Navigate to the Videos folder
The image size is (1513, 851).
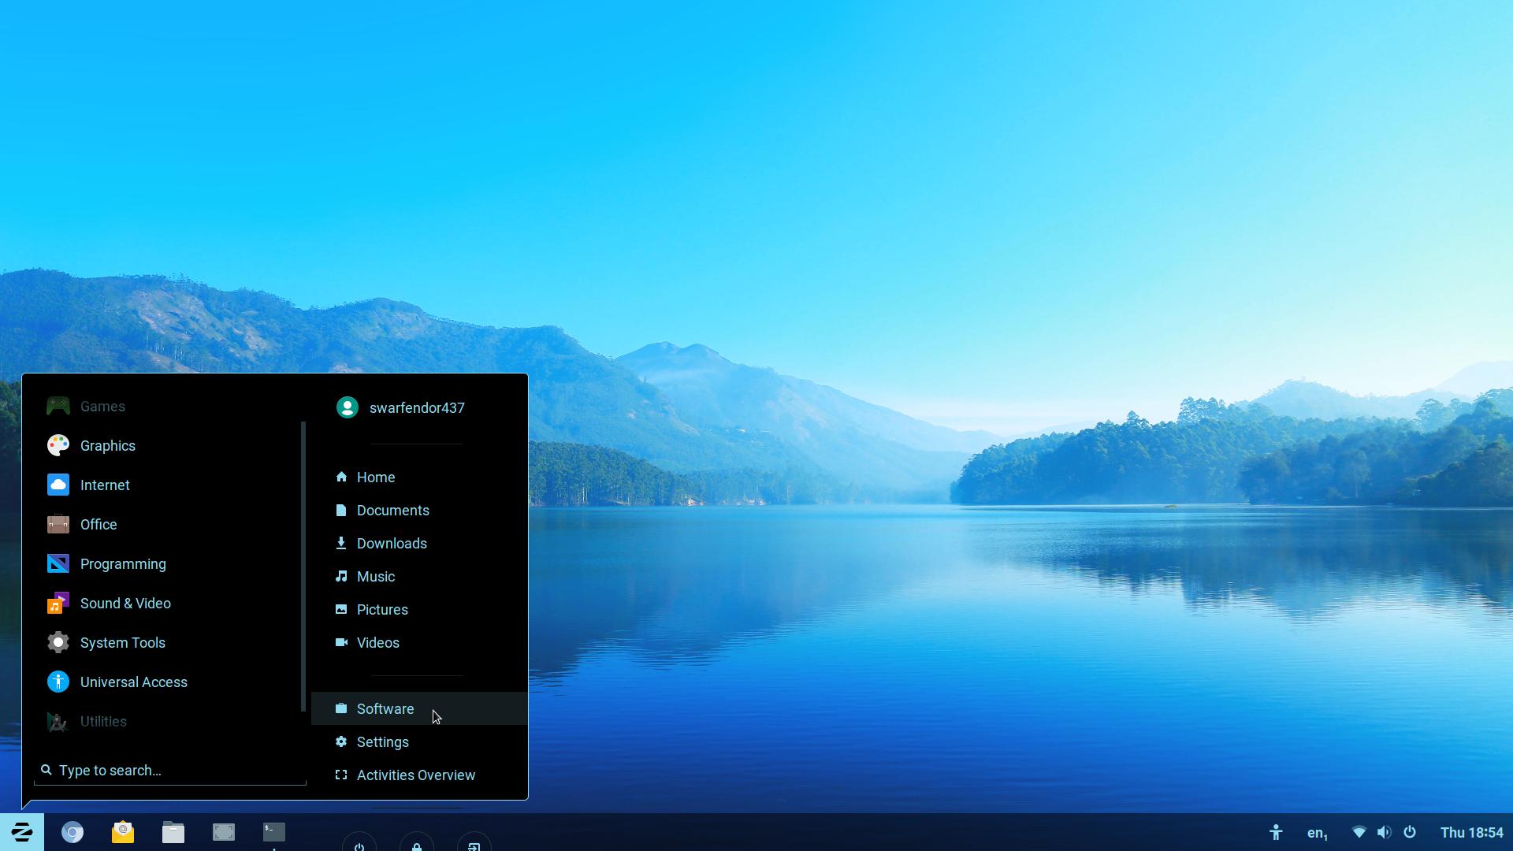377,642
